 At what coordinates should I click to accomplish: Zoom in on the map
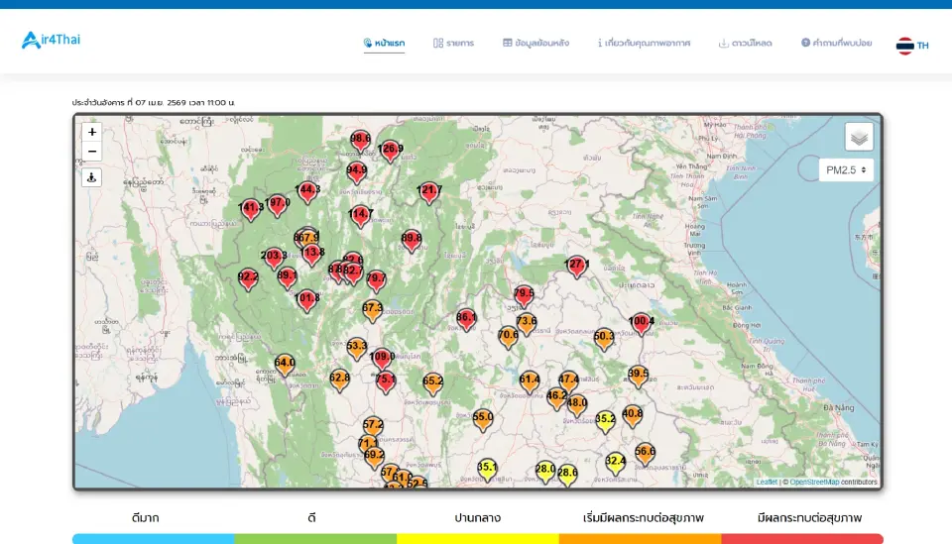92,132
